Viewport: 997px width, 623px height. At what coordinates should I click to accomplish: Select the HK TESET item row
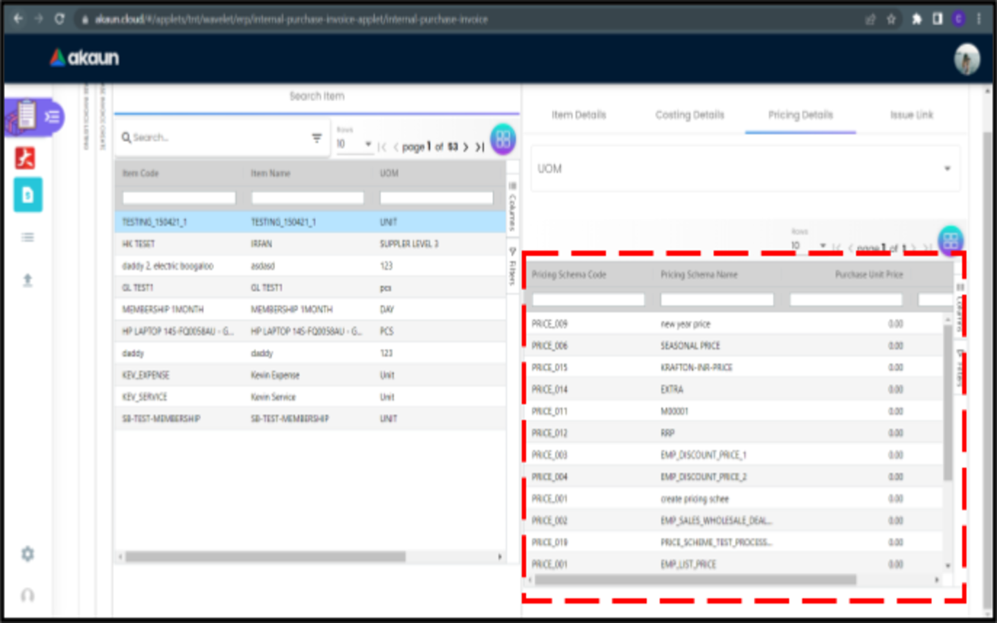pos(310,244)
